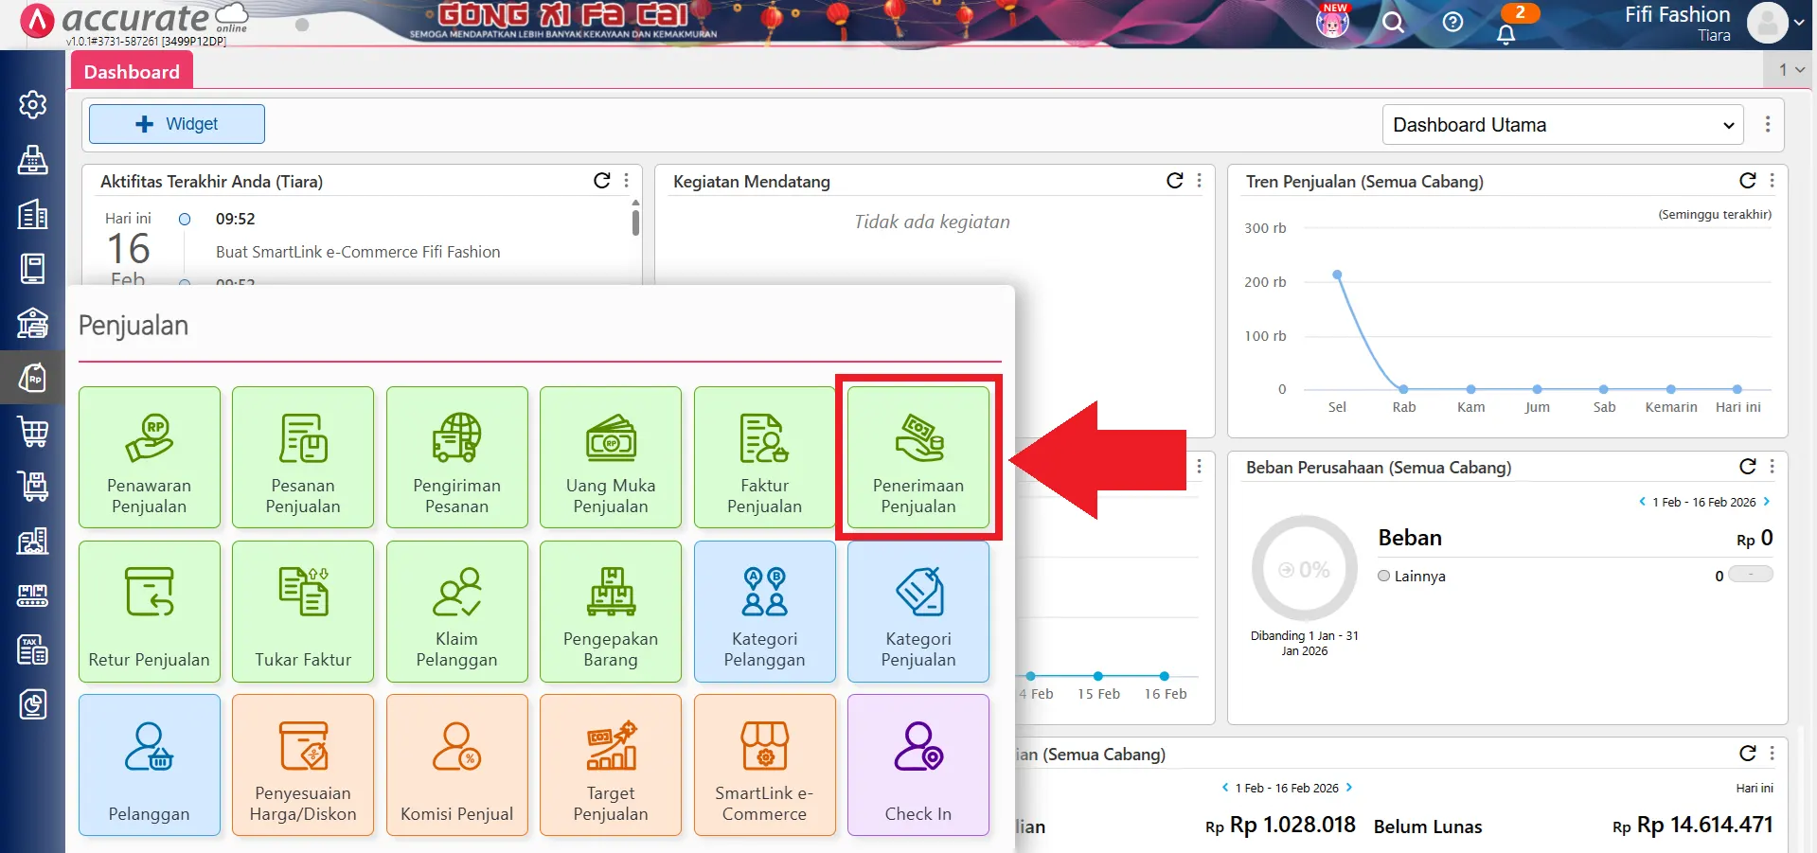Select the shopping cart Pembelian icon
The image size is (1817, 853).
click(x=34, y=432)
